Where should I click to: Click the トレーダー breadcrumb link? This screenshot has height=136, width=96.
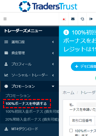pos(88,93)
